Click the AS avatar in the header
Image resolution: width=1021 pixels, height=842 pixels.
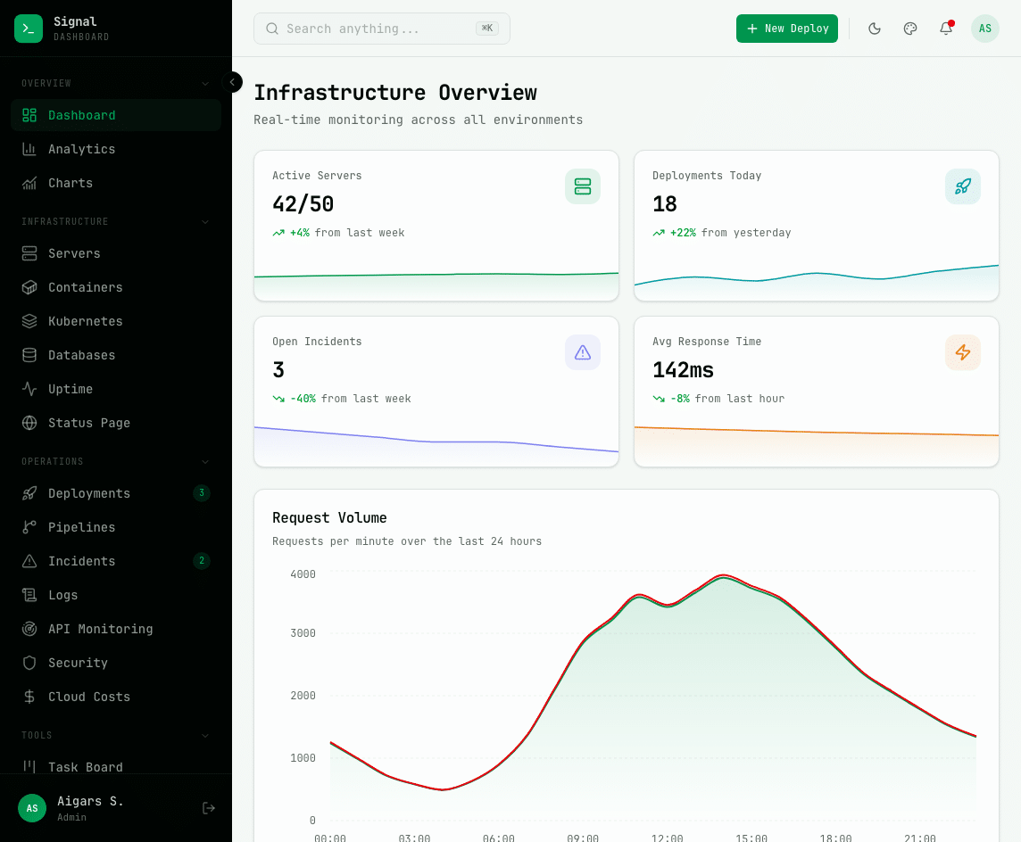[x=985, y=29]
